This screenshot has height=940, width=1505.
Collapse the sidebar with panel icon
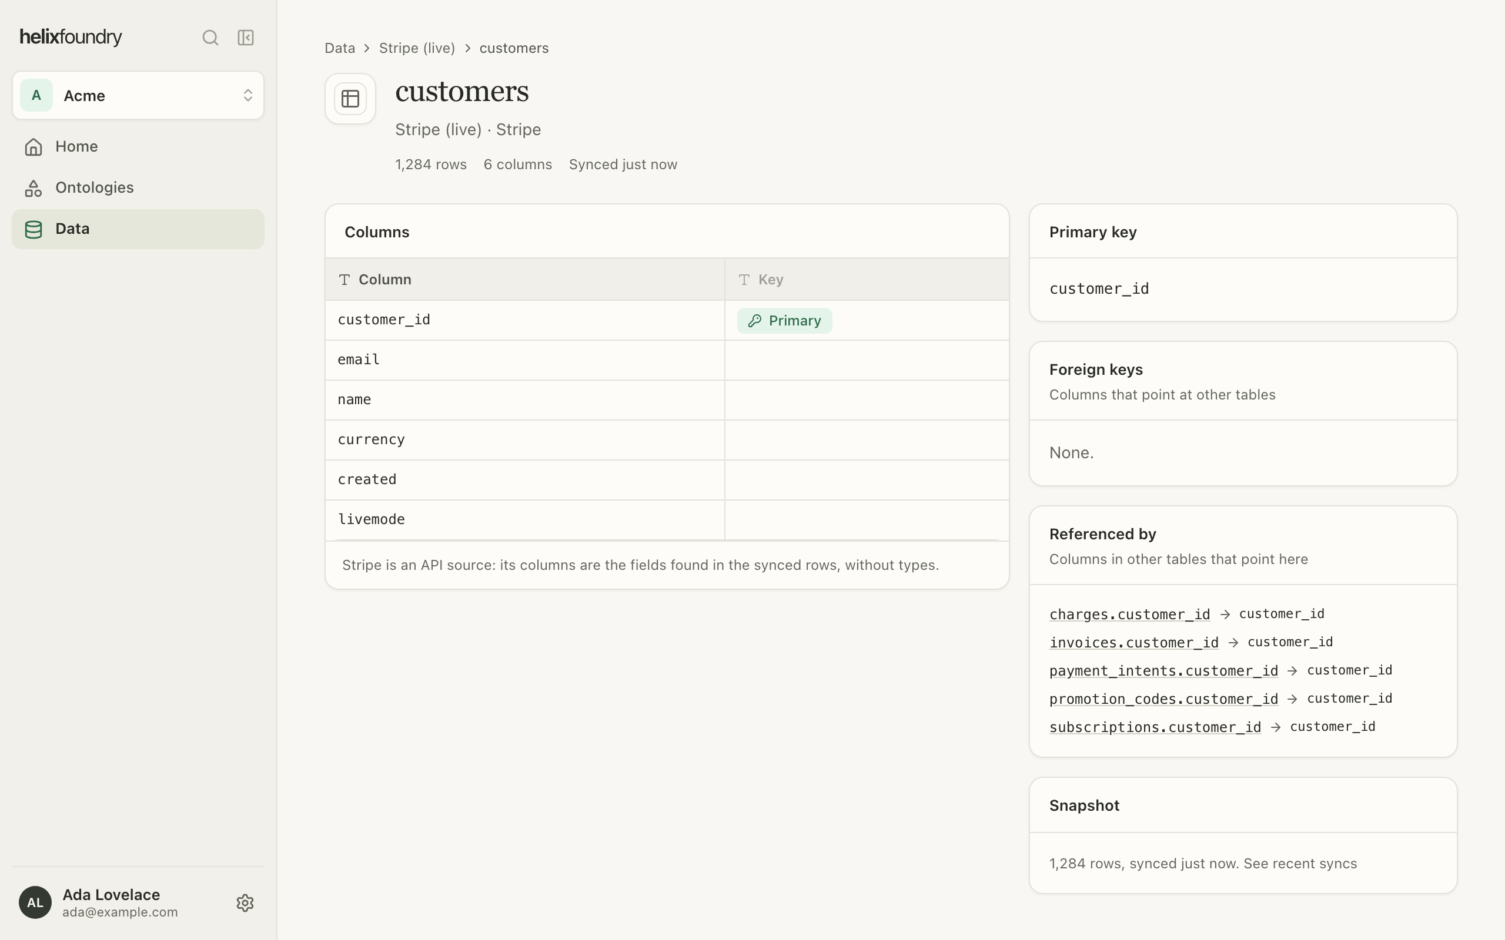[x=246, y=38]
